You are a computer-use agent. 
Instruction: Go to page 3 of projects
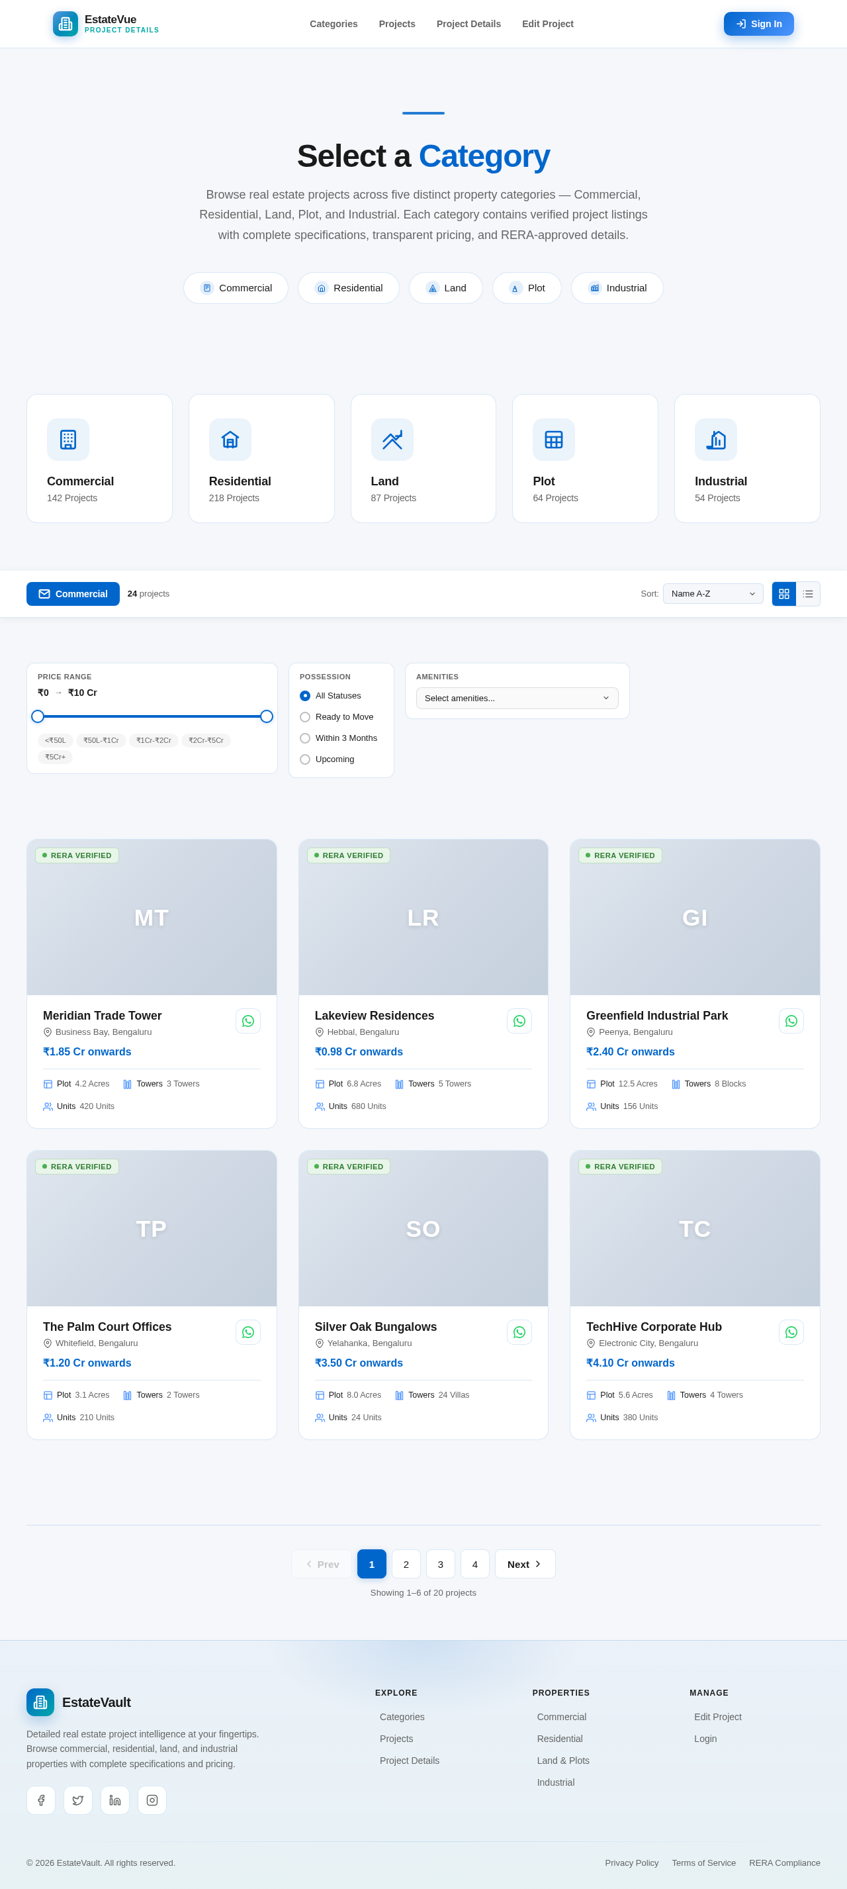point(440,1563)
